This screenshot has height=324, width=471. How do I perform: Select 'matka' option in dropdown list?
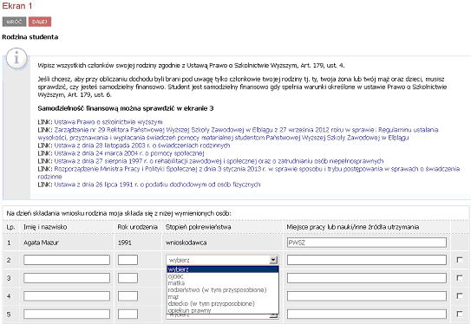223,283
